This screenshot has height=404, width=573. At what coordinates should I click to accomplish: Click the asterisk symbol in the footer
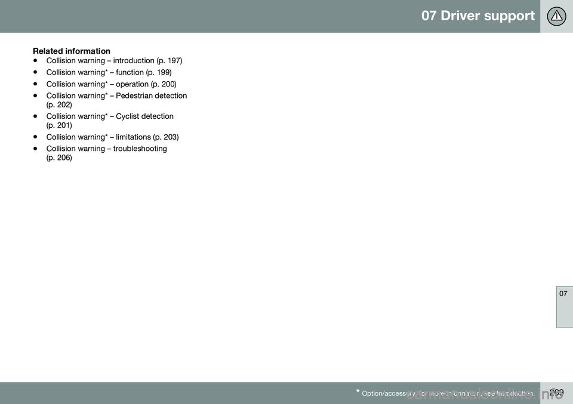click(x=356, y=391)
